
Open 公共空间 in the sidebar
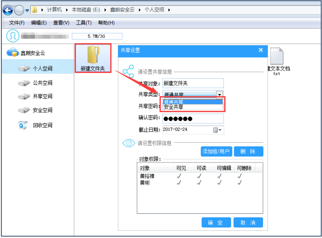click(x=43, y=83)
